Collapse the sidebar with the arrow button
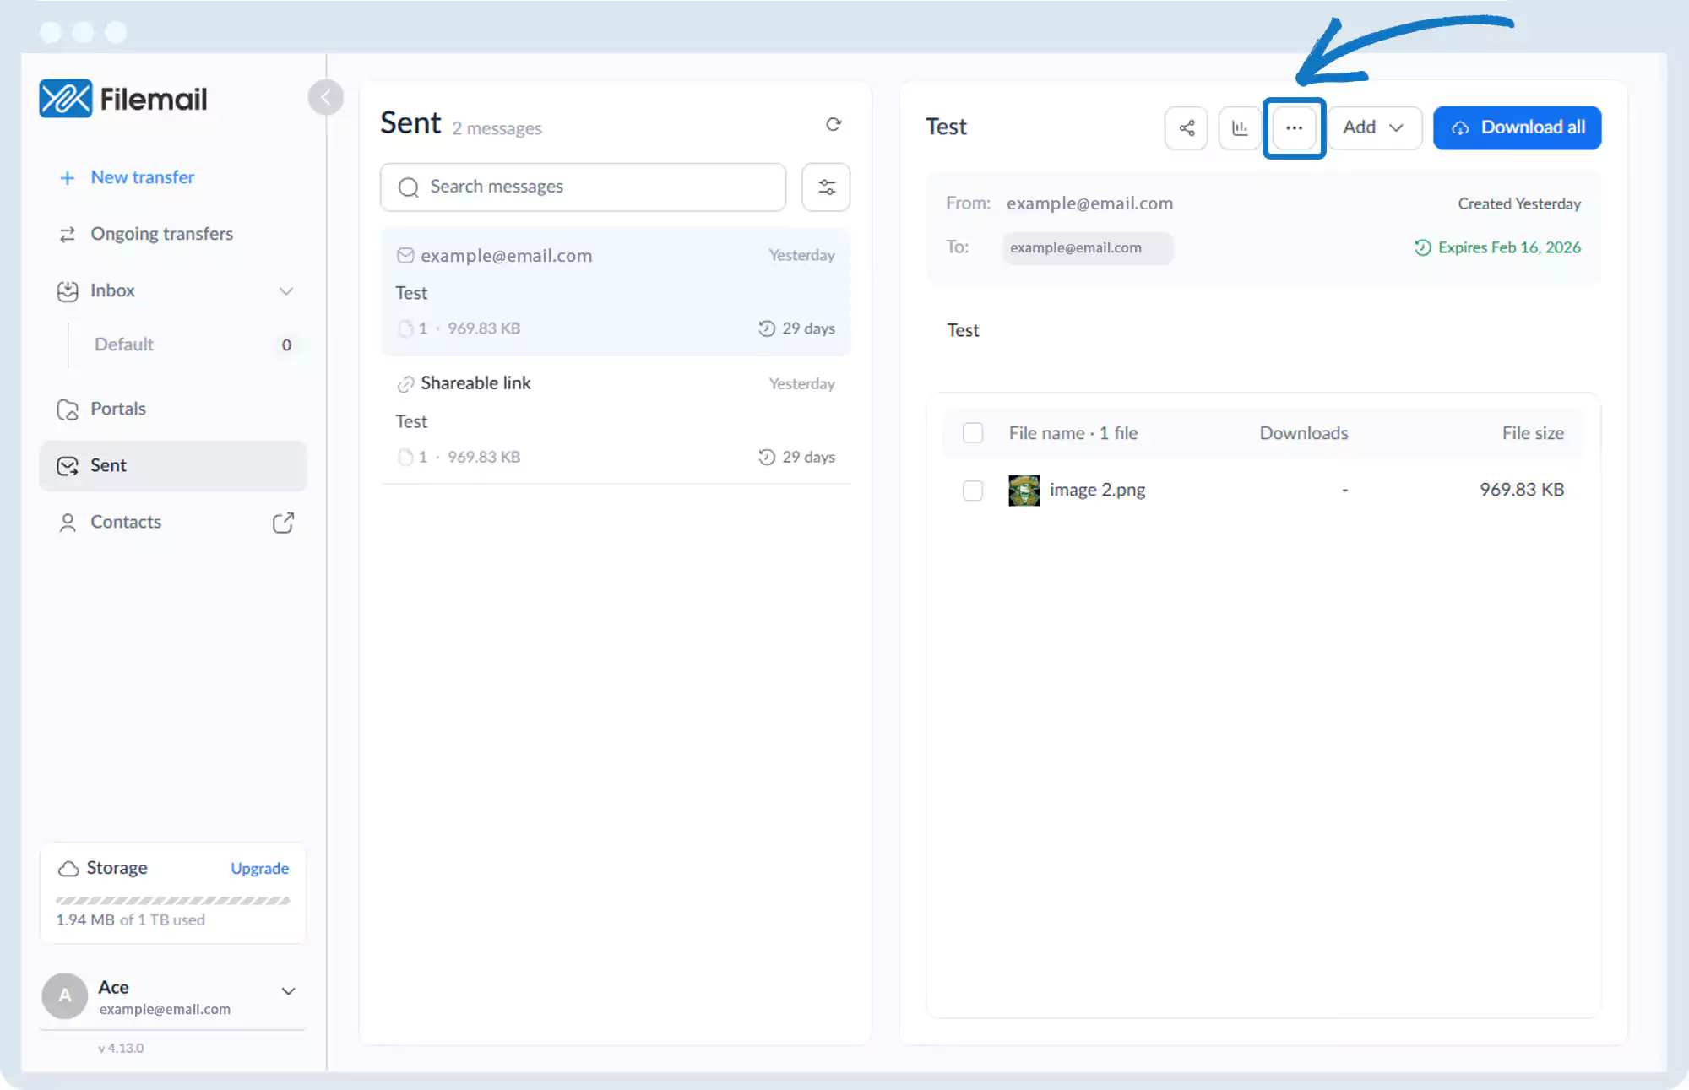The image size is (1689, 1090). 326,97
